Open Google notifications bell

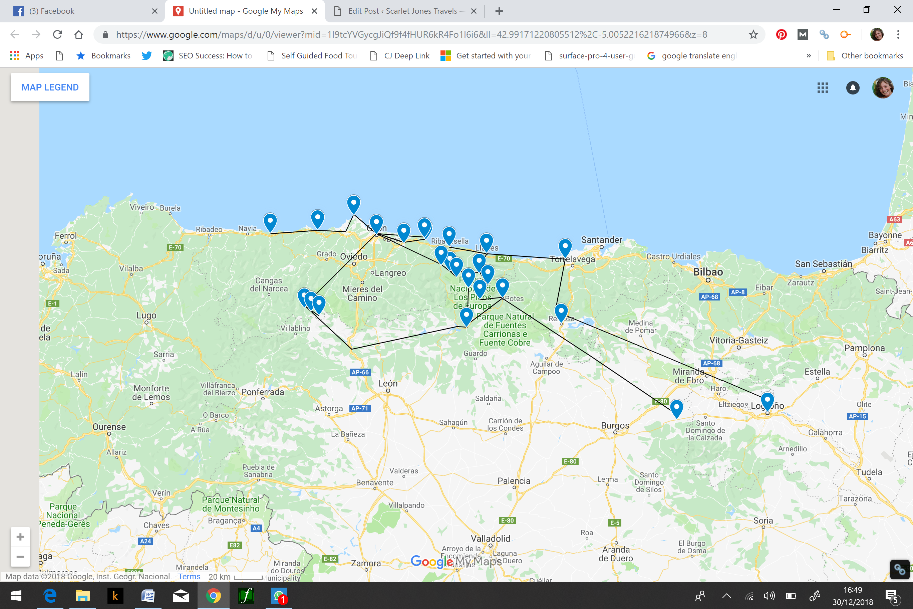853,87
